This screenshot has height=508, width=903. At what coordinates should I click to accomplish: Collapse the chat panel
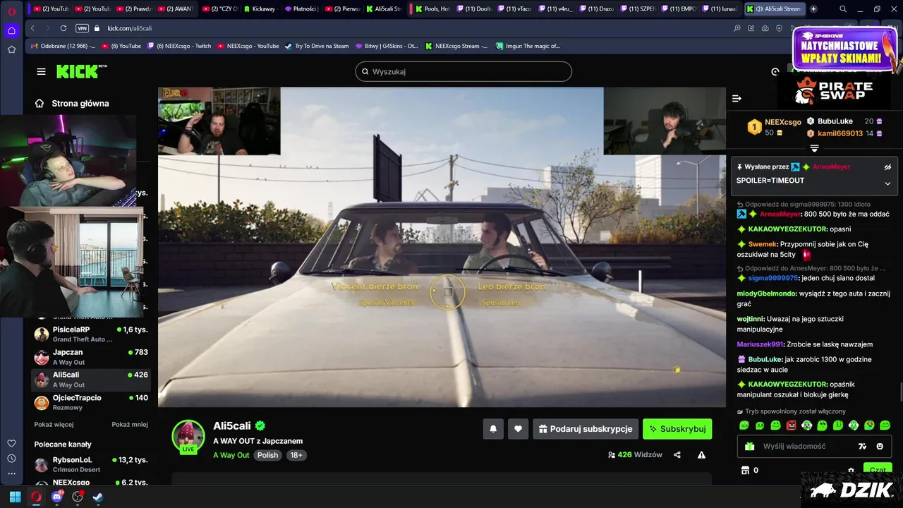coord(737,99)
